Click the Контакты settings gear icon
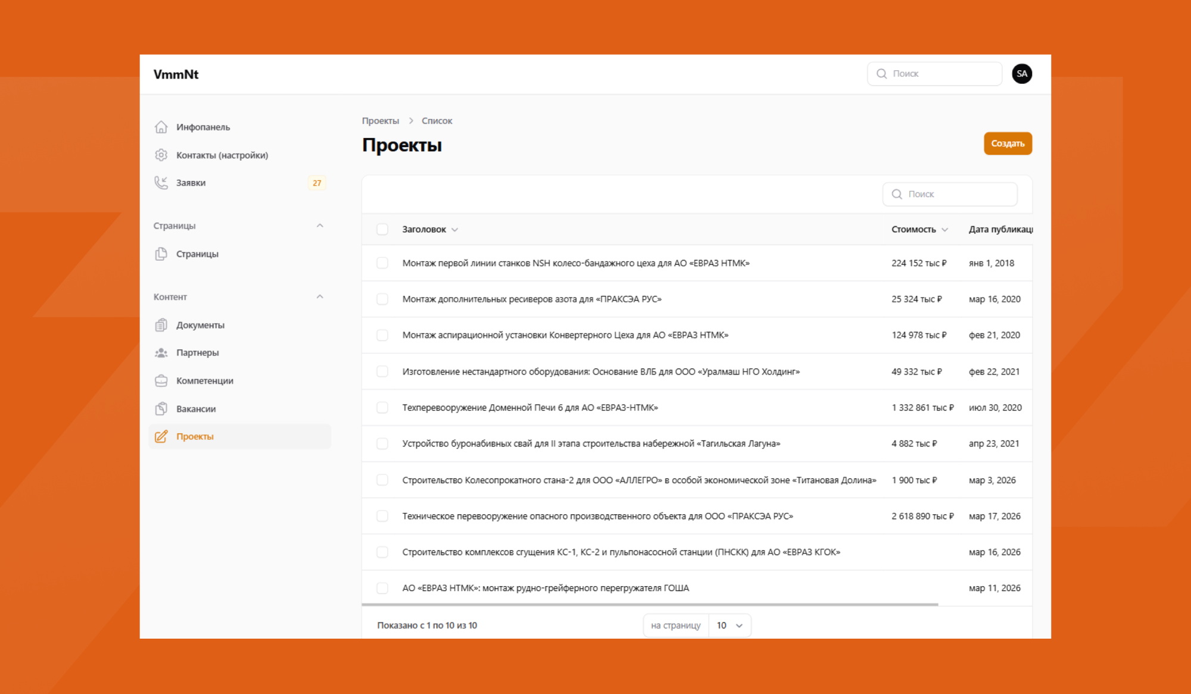The height and width of the screenshot is (694, 1191). click(161, 155)
